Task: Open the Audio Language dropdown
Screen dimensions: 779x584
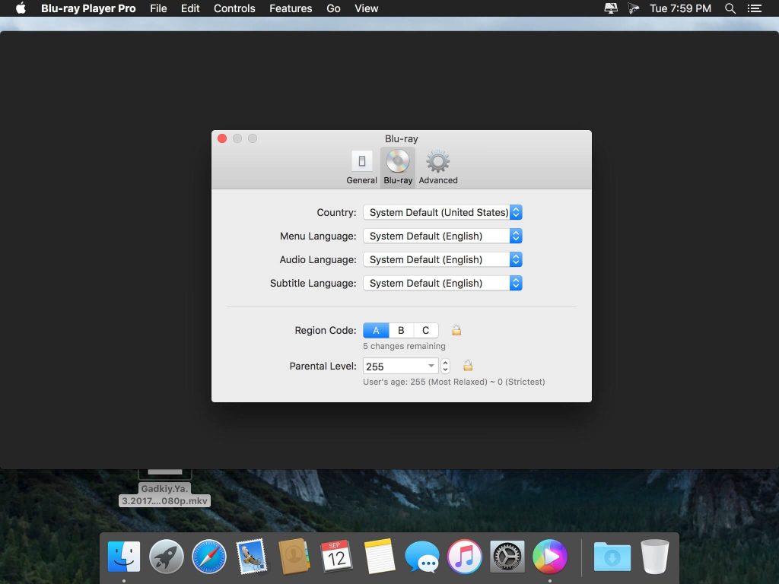Action: pos(442,259)
